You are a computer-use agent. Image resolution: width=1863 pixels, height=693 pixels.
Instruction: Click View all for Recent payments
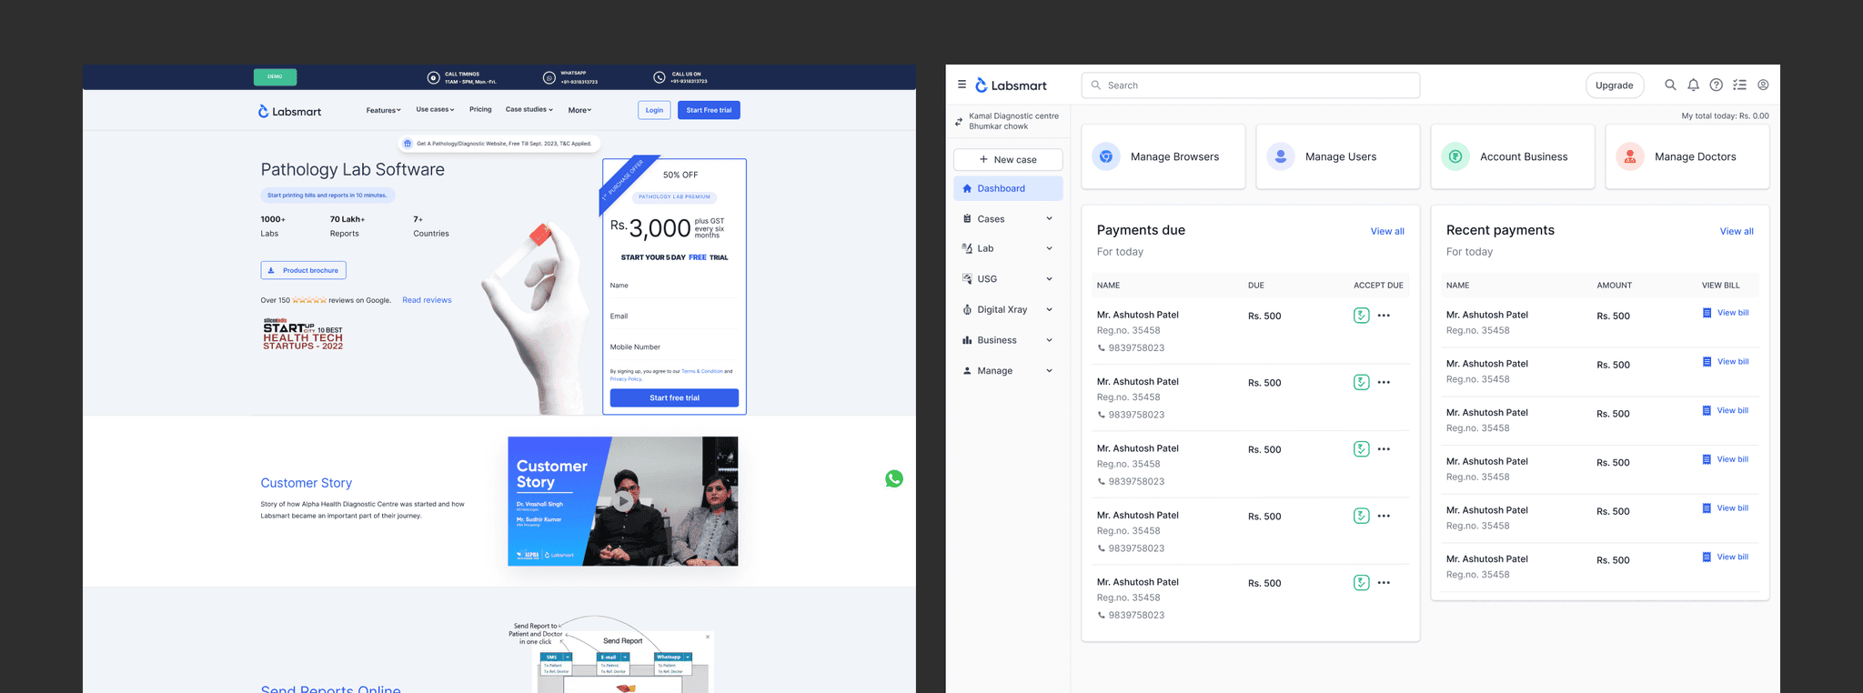[1737, 231]
